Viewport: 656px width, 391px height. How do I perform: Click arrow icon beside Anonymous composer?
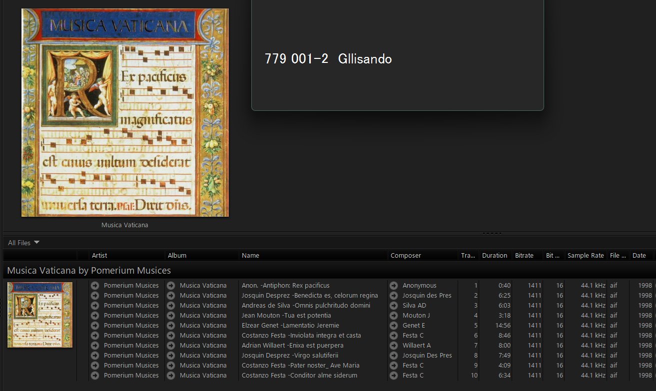coord(394,286)
